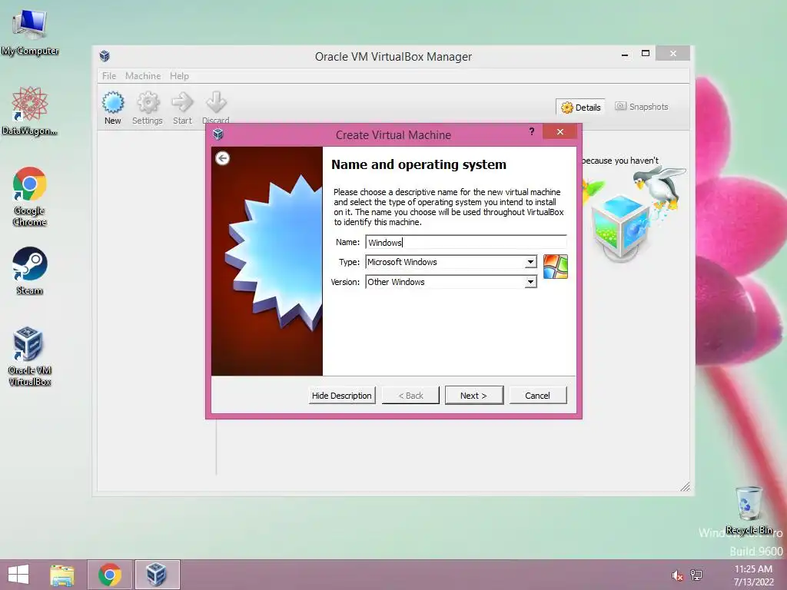Screen dimensions: 787x590
Task: Click the help question mark in the dialog
Action: point(532,131)
